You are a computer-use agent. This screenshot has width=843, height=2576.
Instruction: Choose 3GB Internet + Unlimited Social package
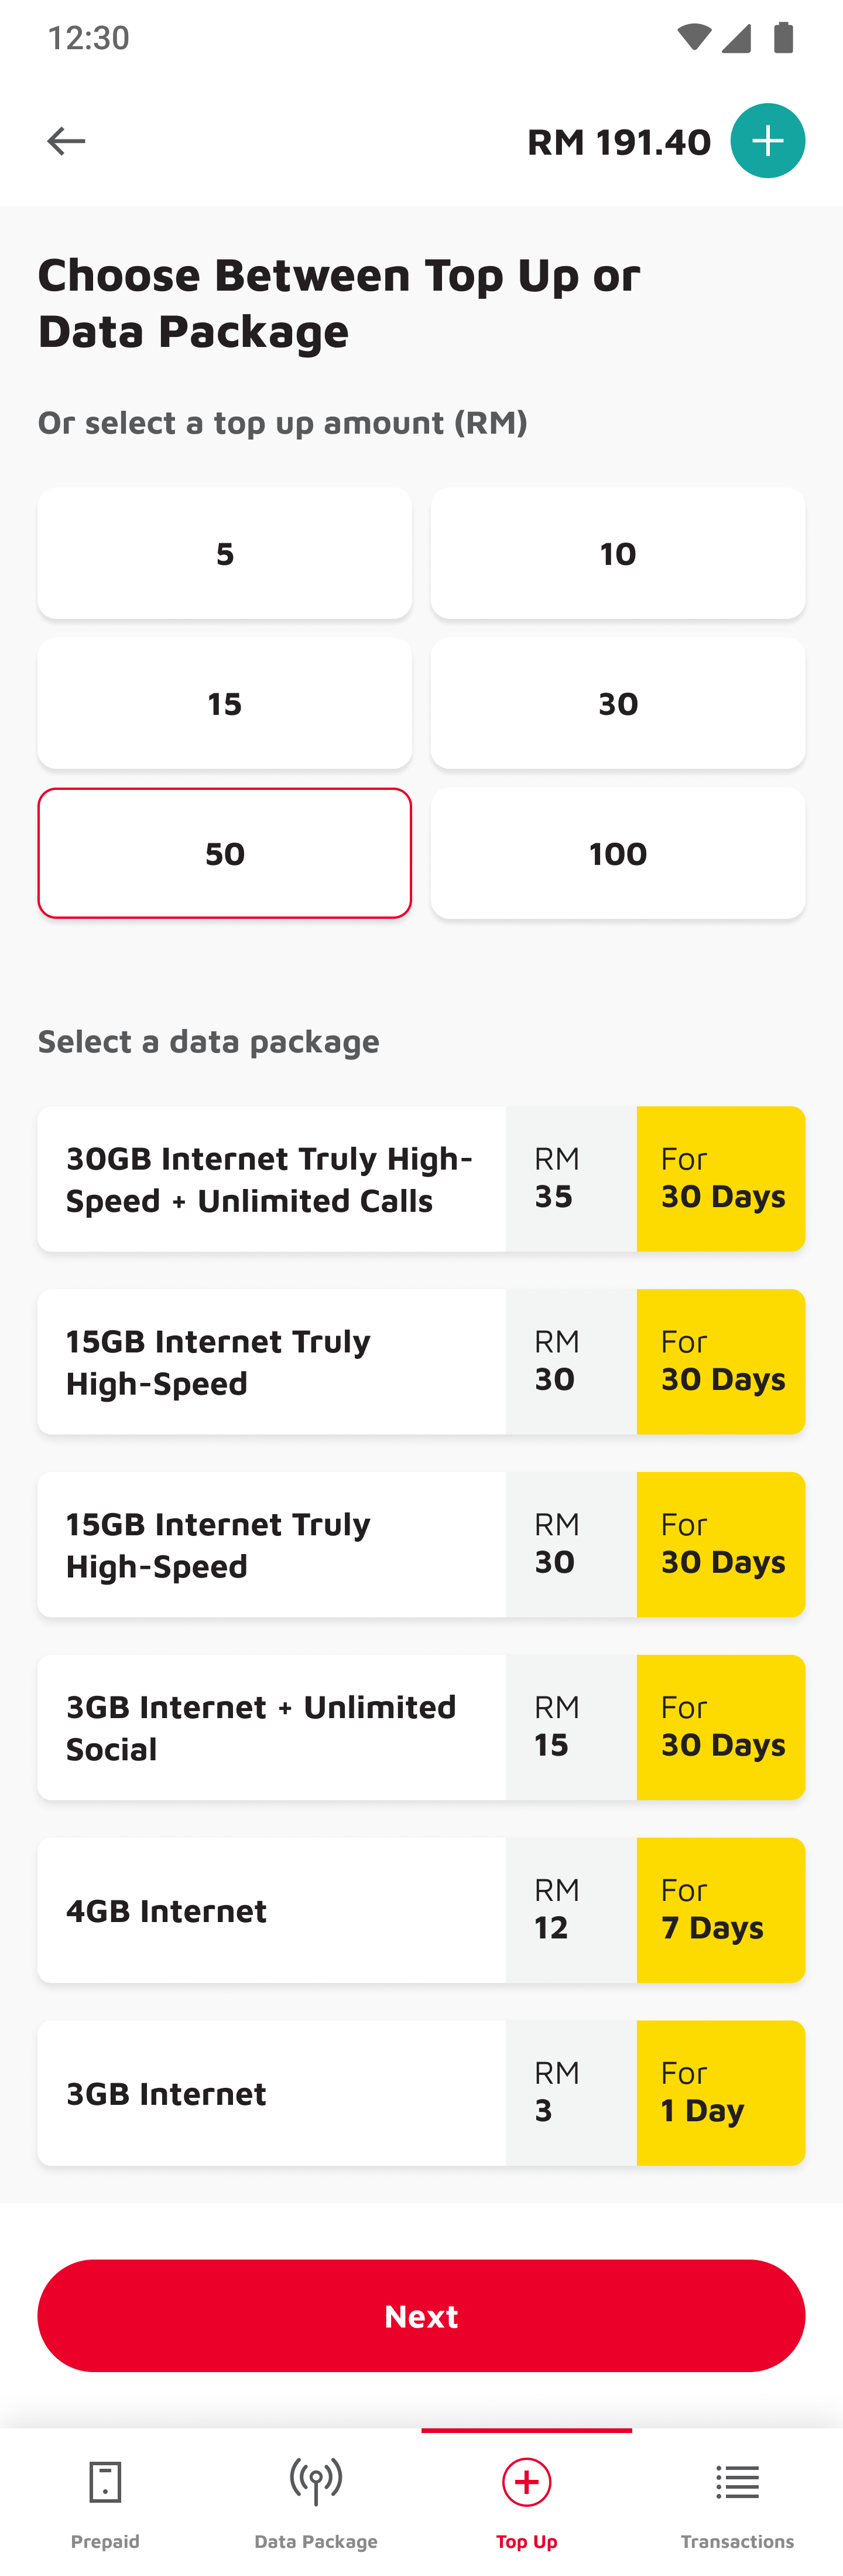point(421,1727)
